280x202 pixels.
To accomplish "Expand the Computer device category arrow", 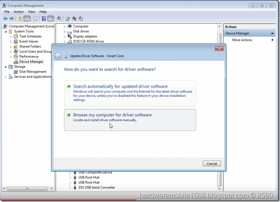I will (x=65, y=27).
